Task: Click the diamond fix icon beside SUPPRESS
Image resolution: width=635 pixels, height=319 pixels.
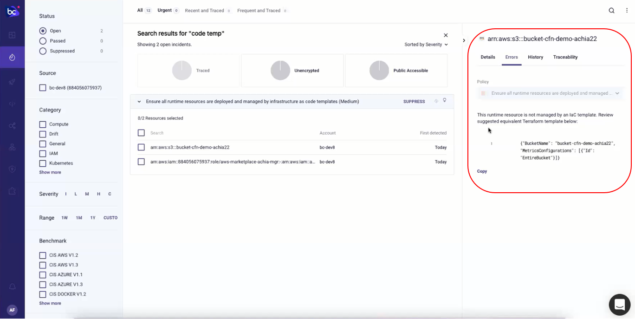Action: [436, 101]
